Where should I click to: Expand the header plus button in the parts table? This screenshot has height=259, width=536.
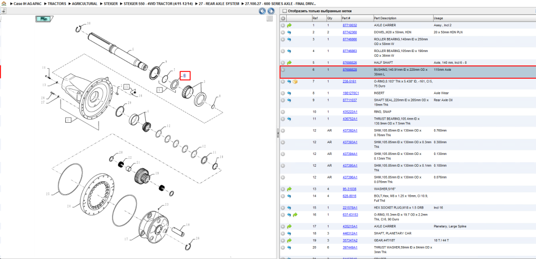(x=283, y=18)
